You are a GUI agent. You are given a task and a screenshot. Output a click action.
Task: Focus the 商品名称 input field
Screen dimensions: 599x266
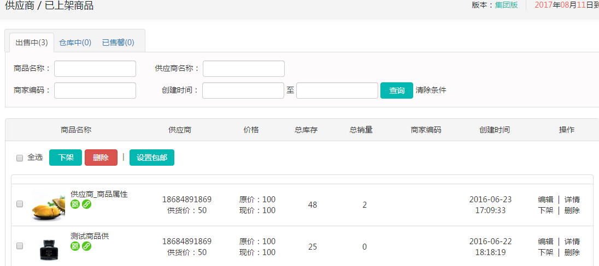tap(95, 69)
